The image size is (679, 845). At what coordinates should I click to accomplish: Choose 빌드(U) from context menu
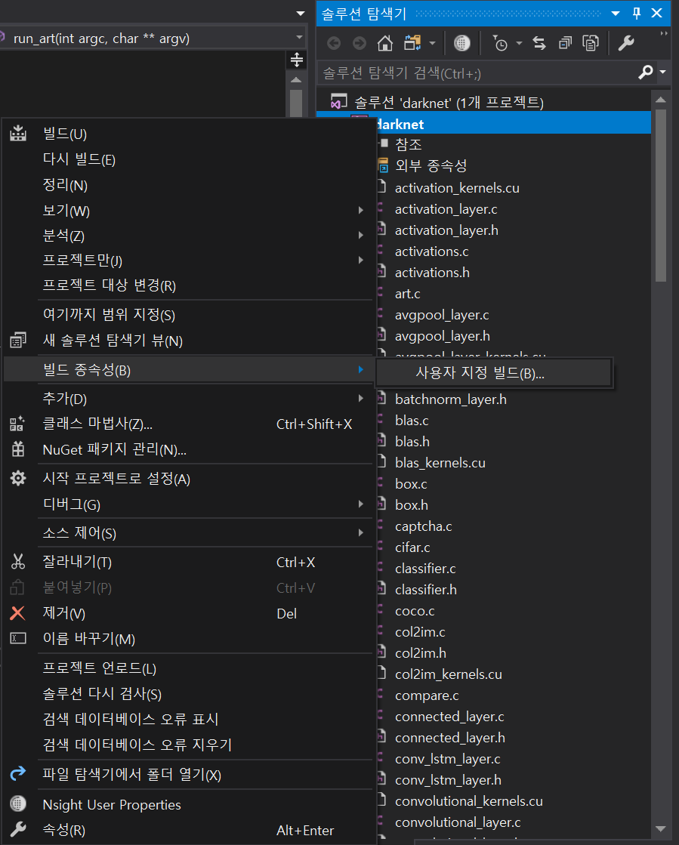point(189,134)
